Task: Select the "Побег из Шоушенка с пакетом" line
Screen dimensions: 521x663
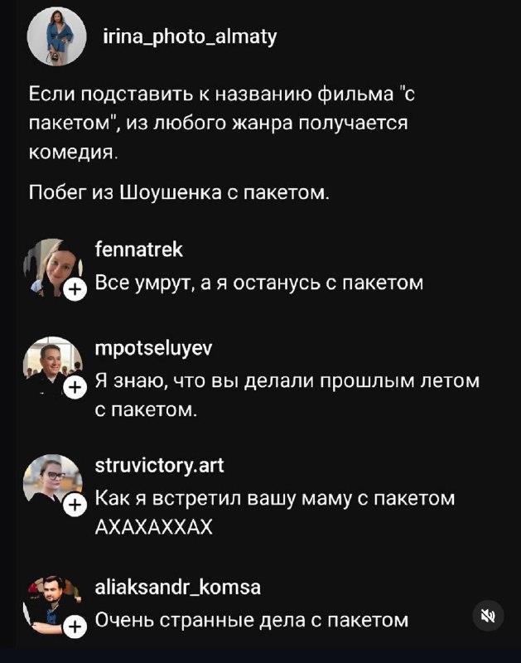Action: tap(179, 193)
